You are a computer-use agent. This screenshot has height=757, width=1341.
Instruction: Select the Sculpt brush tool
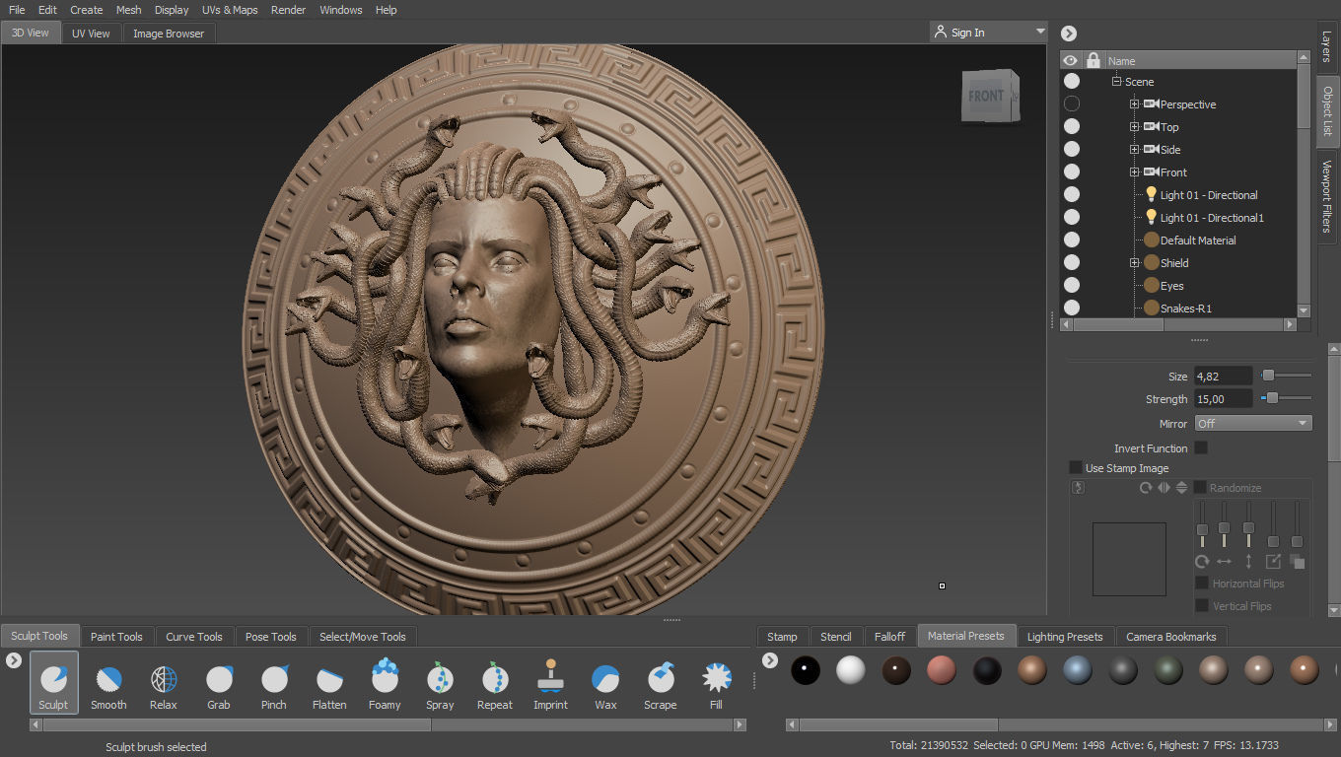pos(53,682)
